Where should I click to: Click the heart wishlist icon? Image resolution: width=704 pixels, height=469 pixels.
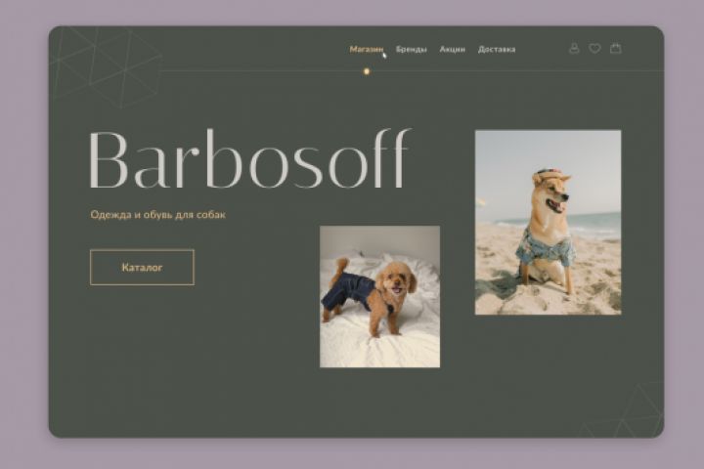tap(594, 49)
